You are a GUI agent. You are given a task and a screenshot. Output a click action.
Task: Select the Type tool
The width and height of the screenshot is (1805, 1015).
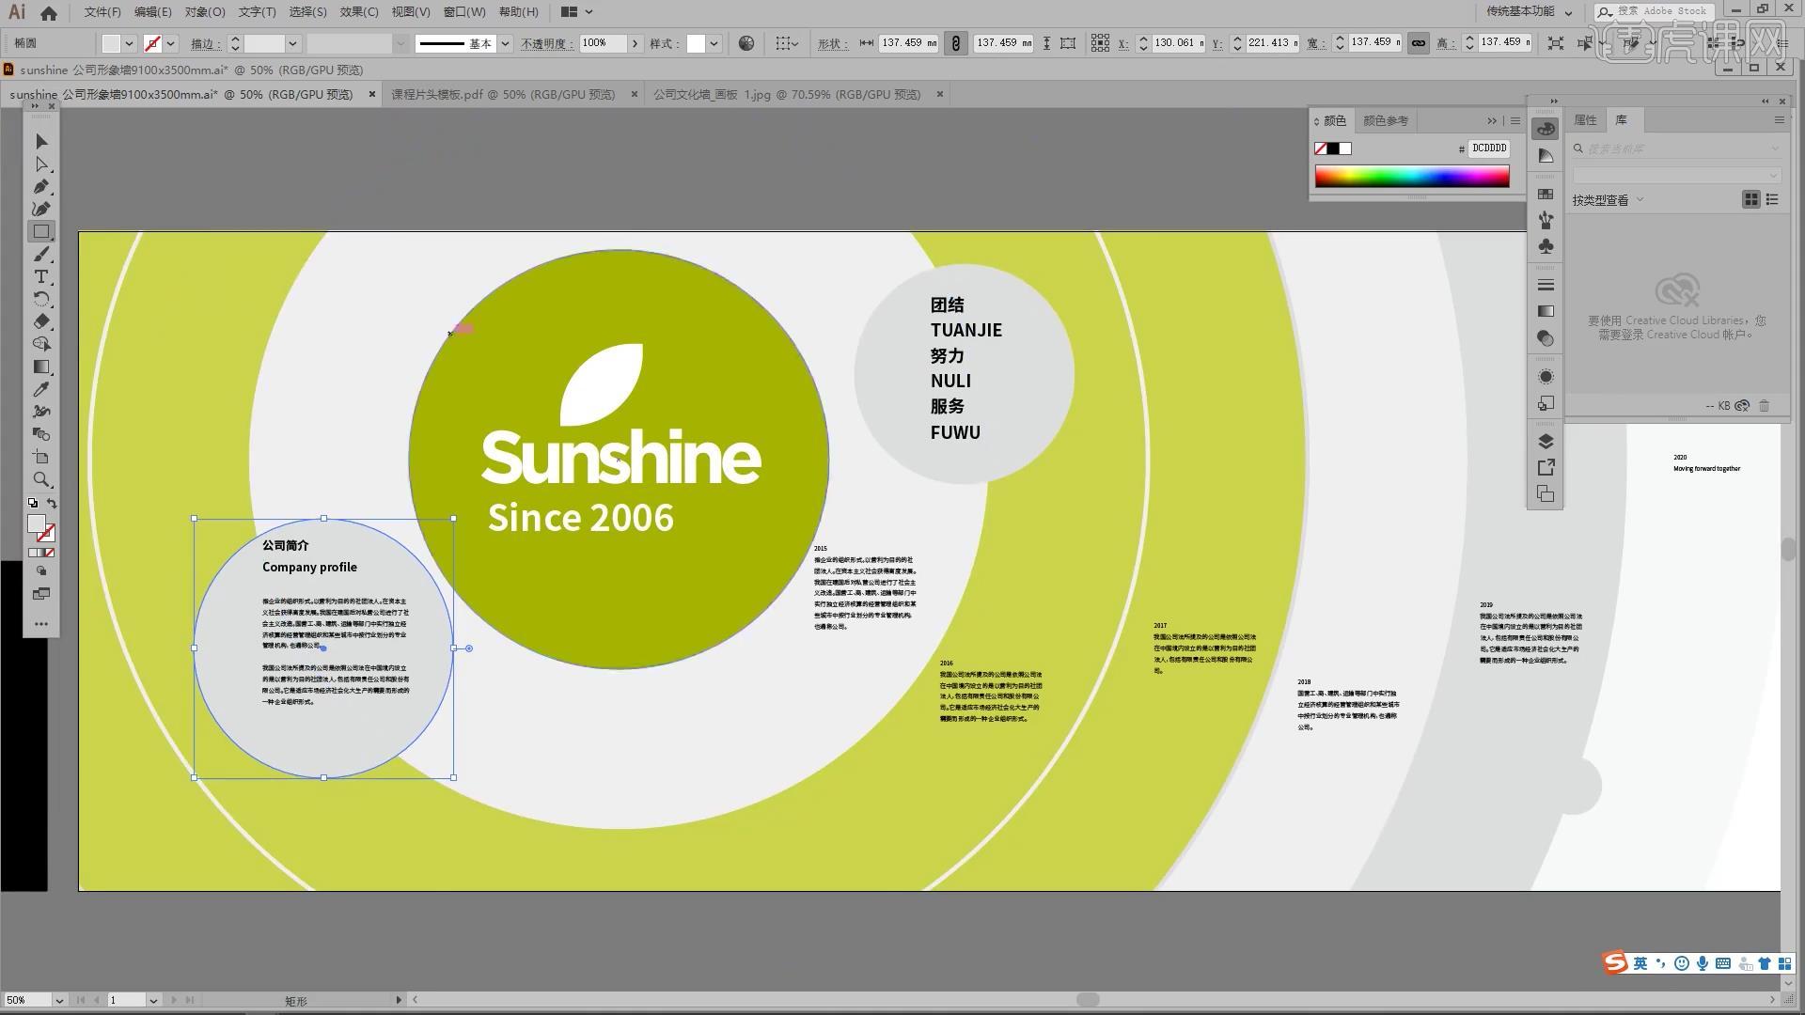click(41, 276)
